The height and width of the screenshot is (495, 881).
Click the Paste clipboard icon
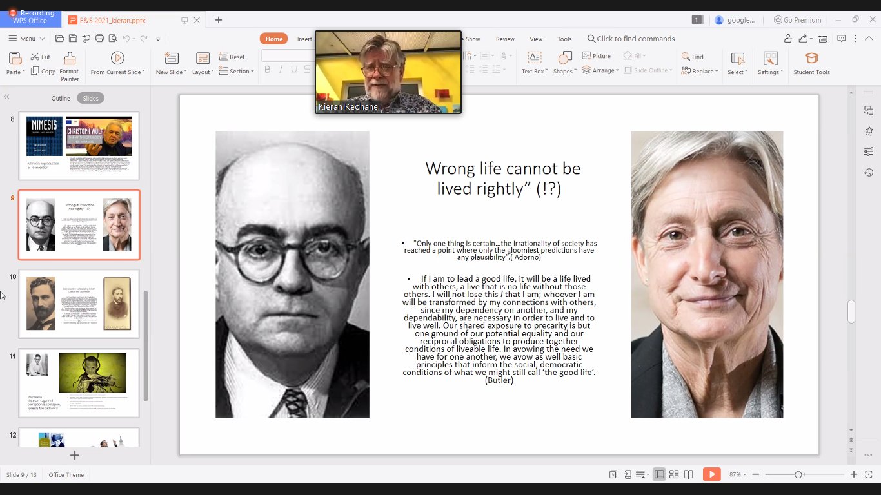tap(14, 59)
